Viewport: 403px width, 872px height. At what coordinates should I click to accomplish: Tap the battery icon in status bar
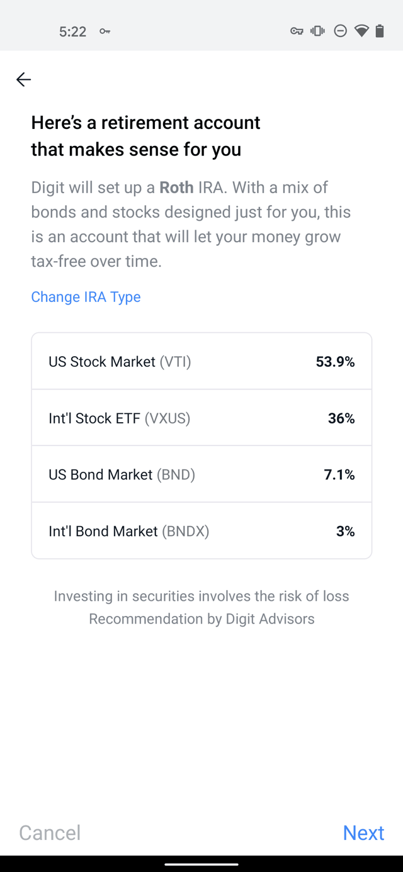380,31
